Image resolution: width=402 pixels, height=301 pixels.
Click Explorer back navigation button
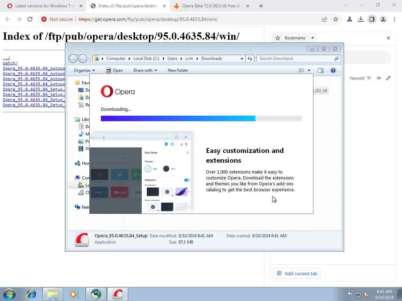tap(73, 59)
